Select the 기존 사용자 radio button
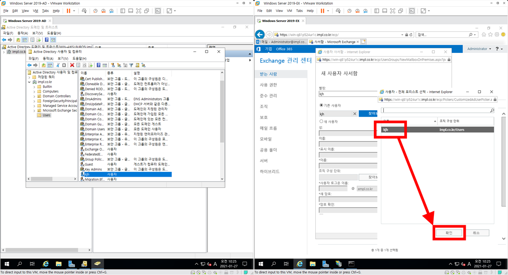The image size is (508, 275). [321, 105]
